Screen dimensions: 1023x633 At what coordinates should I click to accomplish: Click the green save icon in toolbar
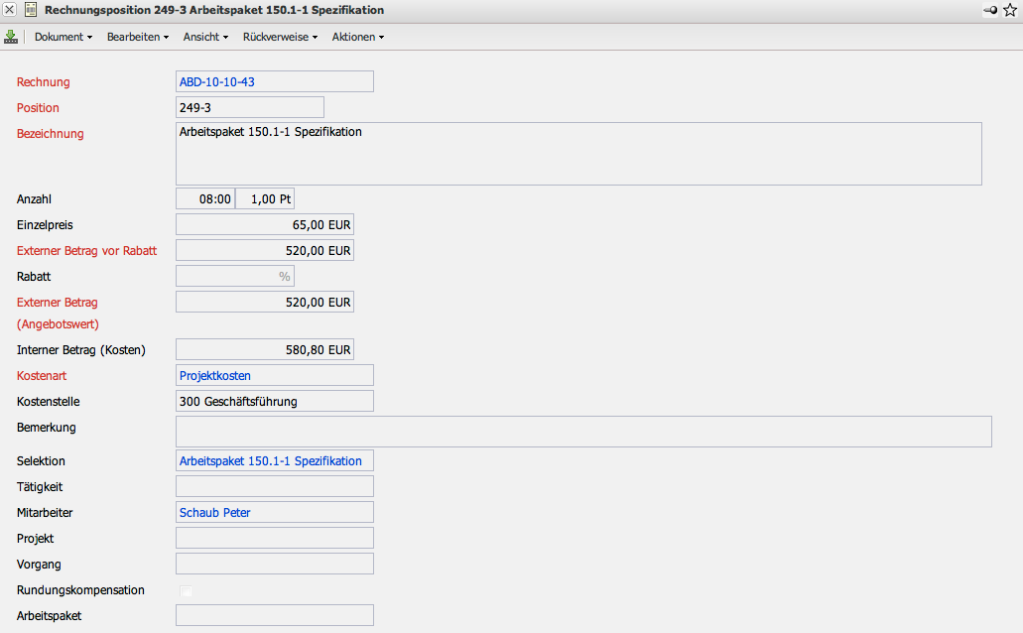click(11, 37)
